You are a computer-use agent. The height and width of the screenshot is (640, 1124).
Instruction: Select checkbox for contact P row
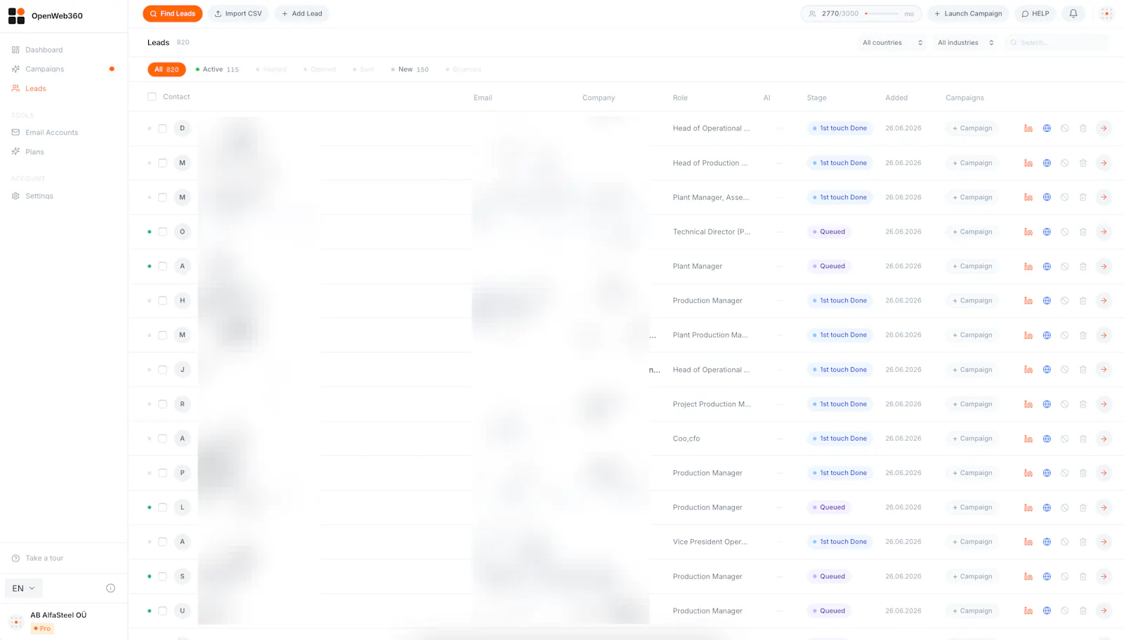click(x=162, y=473)
